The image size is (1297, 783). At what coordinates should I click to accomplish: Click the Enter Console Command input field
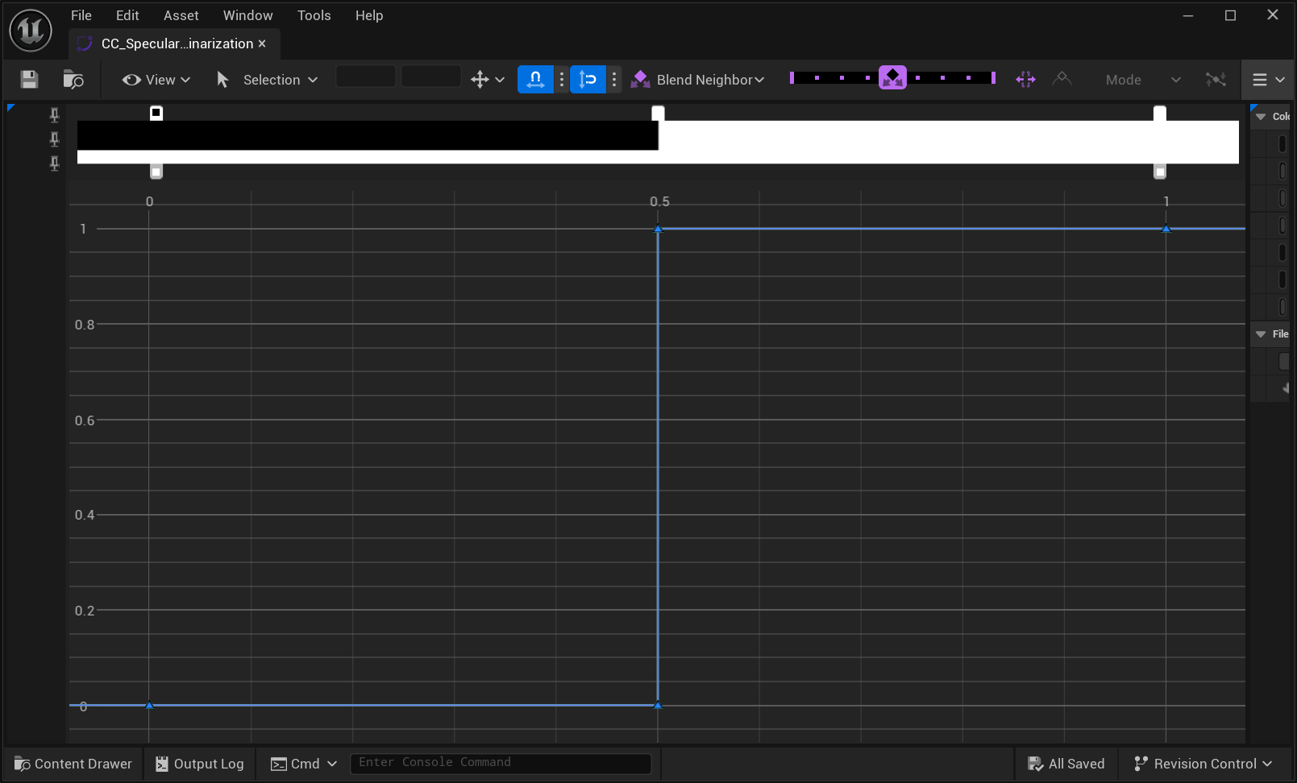click(500, 763)
